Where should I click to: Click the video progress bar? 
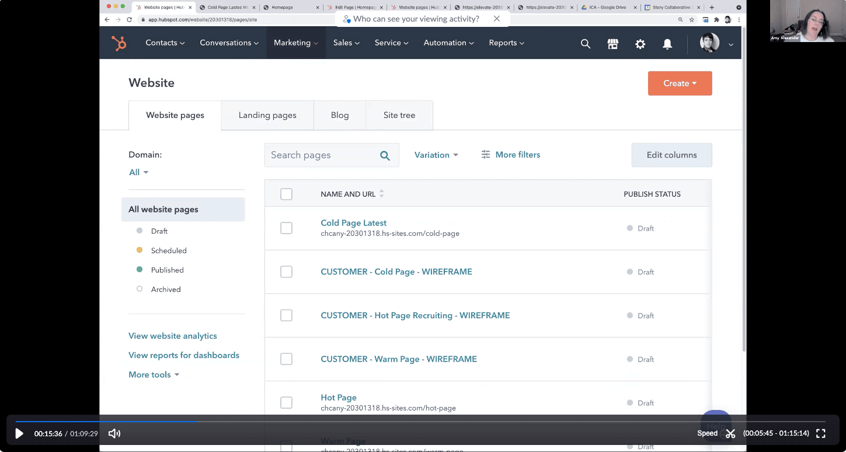pyautogui.click(x=420, y=421)
